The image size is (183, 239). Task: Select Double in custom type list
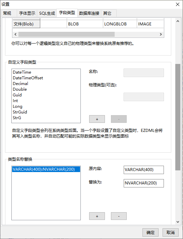(46, 89)
